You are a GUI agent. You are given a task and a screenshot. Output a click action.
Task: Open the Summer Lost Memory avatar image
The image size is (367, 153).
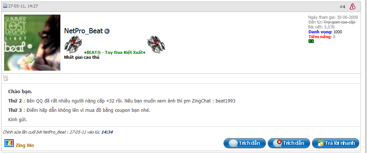pos(32,43)
